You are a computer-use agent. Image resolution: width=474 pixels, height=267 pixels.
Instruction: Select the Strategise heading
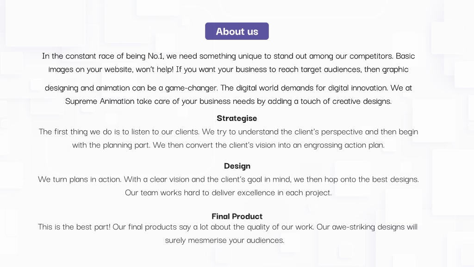pos(237,118)
